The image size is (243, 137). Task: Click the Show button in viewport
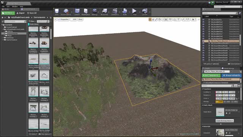80,19
